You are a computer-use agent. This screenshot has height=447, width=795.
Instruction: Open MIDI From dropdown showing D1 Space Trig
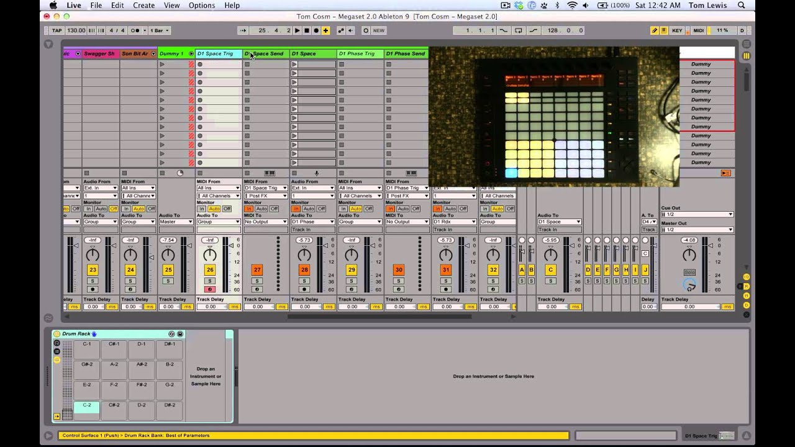[266, 188]
